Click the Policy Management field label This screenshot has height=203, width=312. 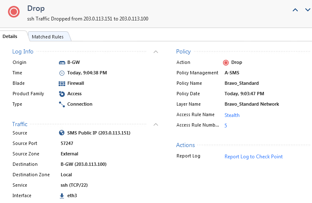pyautogui.click(x=197, y=73)
